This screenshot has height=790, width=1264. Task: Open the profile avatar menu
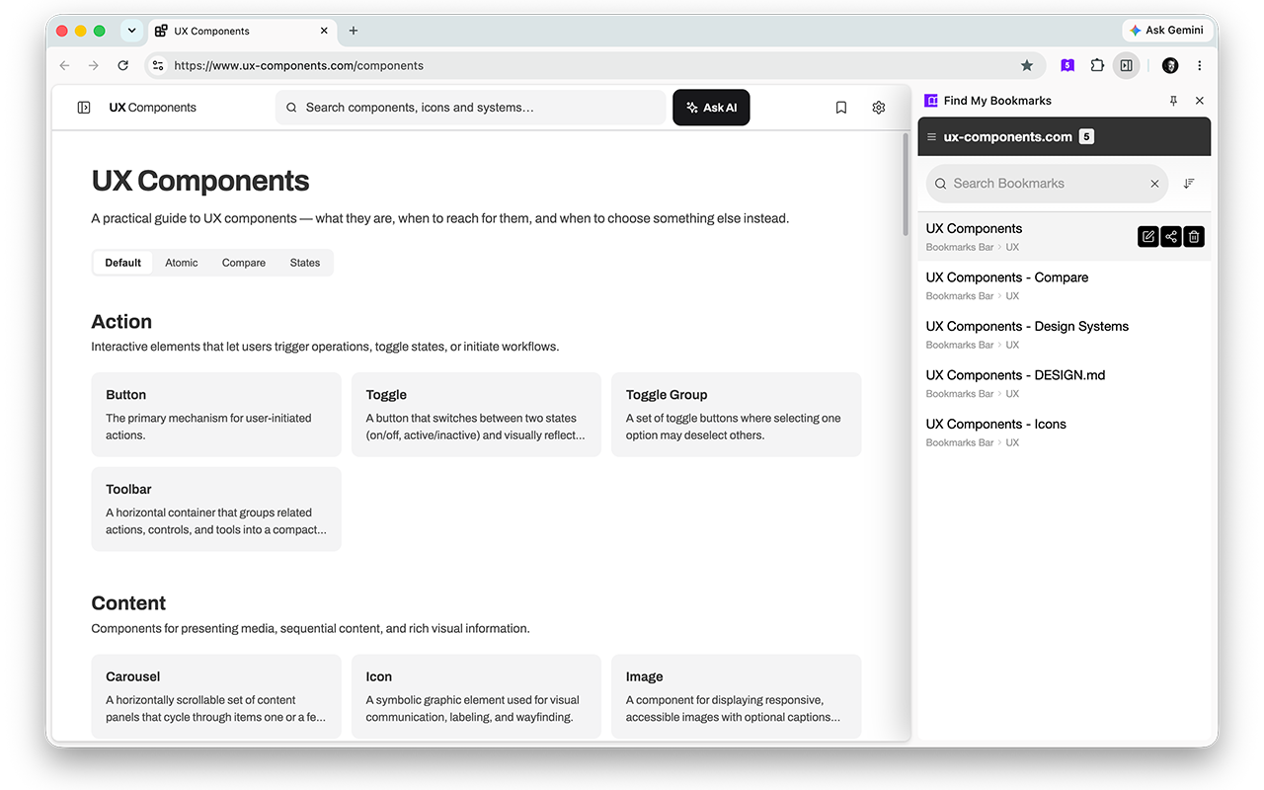(x=1170, y=65)
